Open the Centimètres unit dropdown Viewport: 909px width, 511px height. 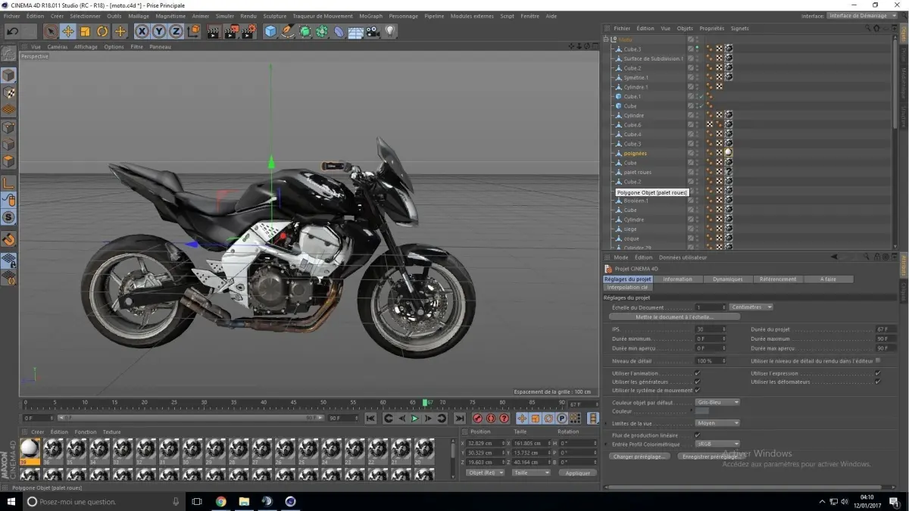(751, 307)
